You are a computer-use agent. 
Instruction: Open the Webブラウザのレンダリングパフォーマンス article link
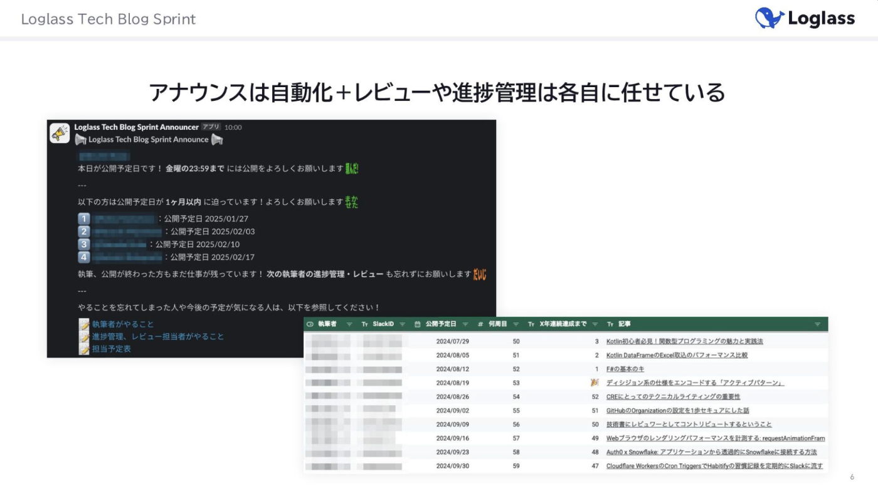point(716,438)
